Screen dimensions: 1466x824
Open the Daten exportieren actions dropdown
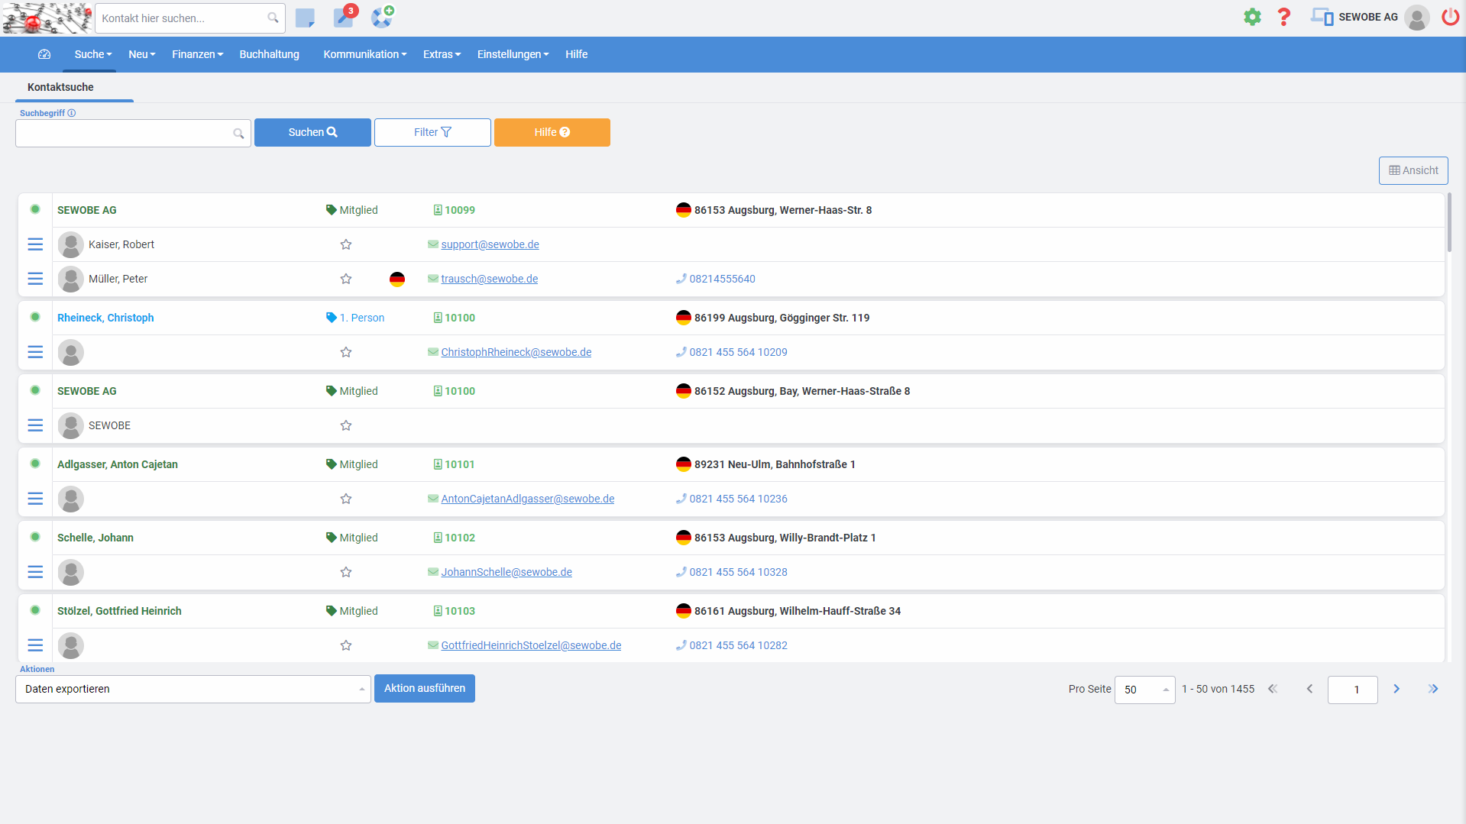[193, 689]
